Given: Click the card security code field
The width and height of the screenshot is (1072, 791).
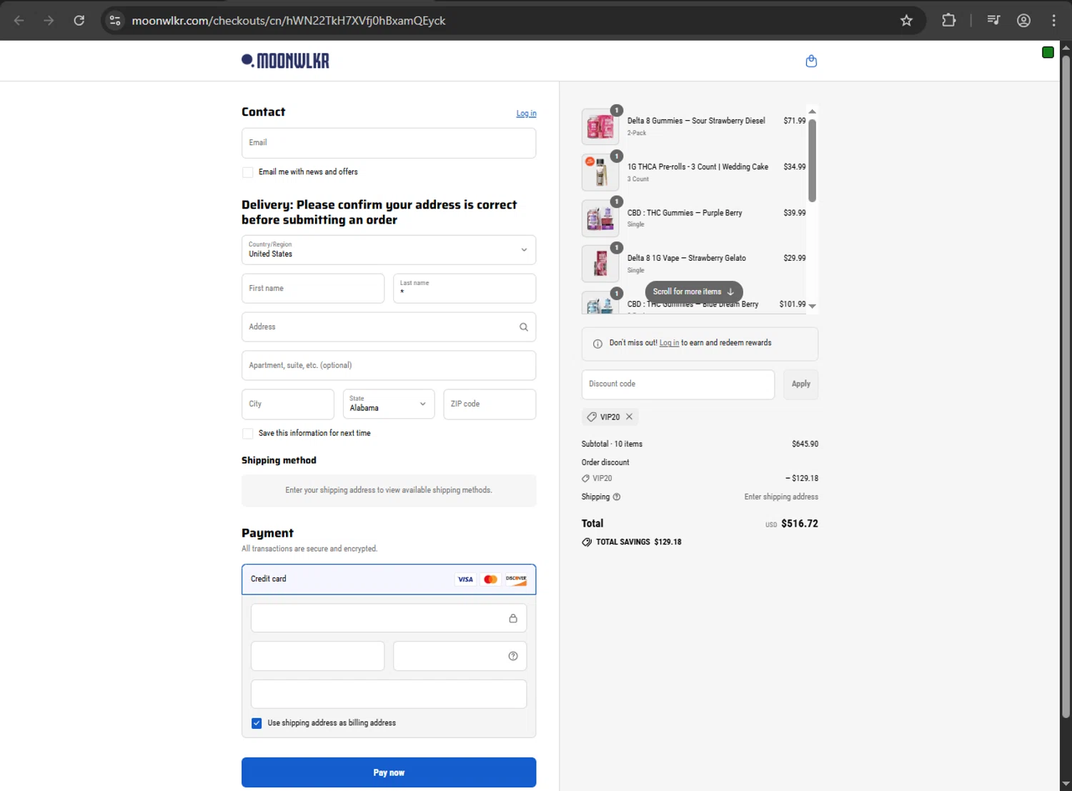Looking at the screenshot, I should [460, 656].
